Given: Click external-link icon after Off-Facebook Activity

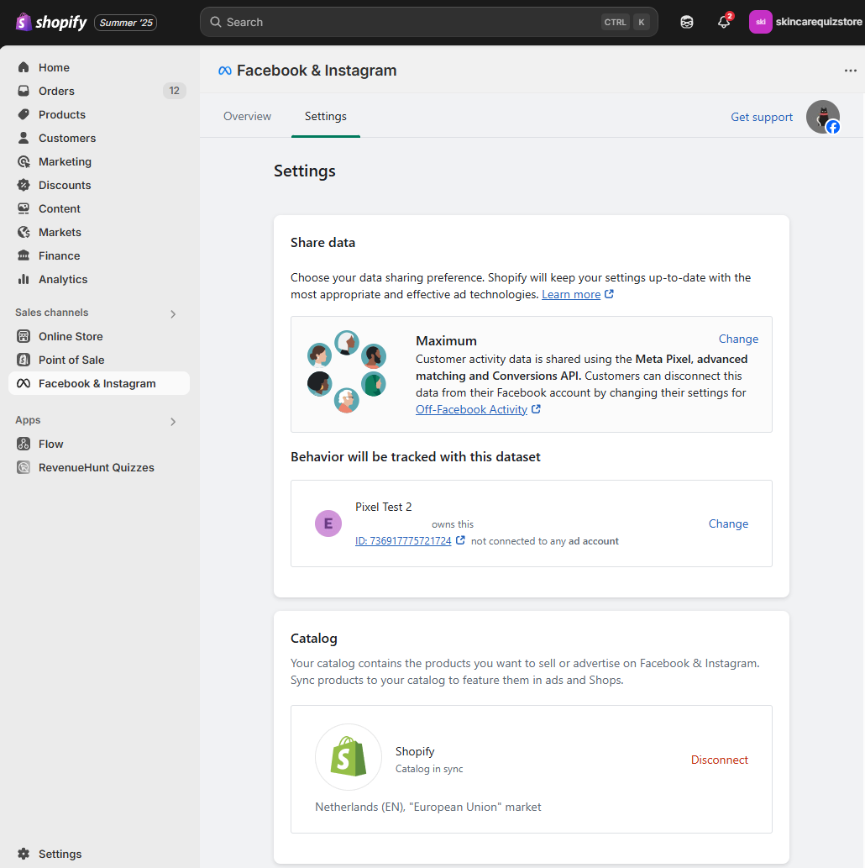Looking at the screenshot, I should tap(536, 409).
